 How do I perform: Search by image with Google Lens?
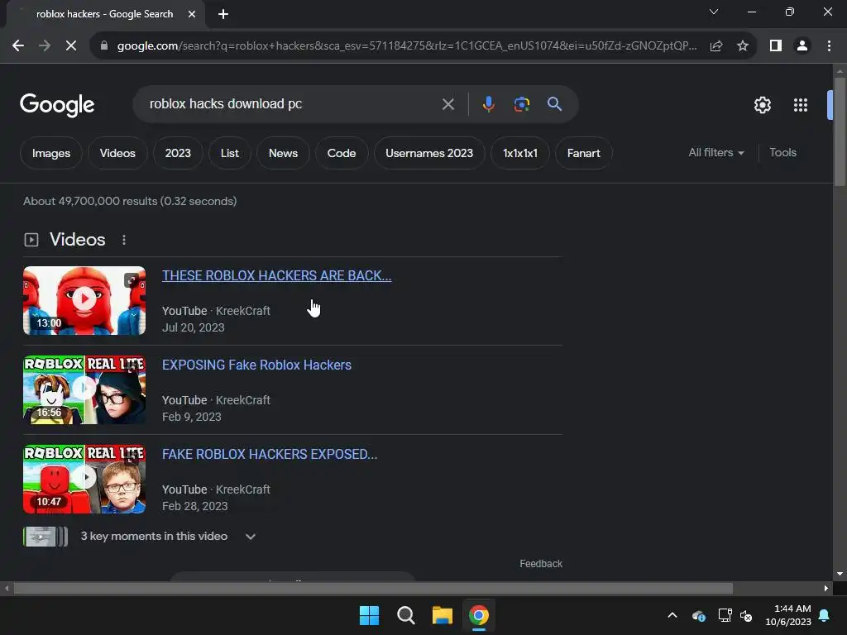[x=521, y=103]
